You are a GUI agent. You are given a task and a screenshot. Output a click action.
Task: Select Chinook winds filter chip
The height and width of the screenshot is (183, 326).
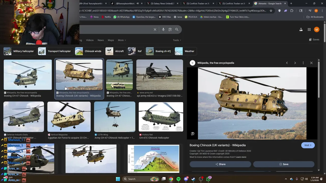click(x=89, y=51)
